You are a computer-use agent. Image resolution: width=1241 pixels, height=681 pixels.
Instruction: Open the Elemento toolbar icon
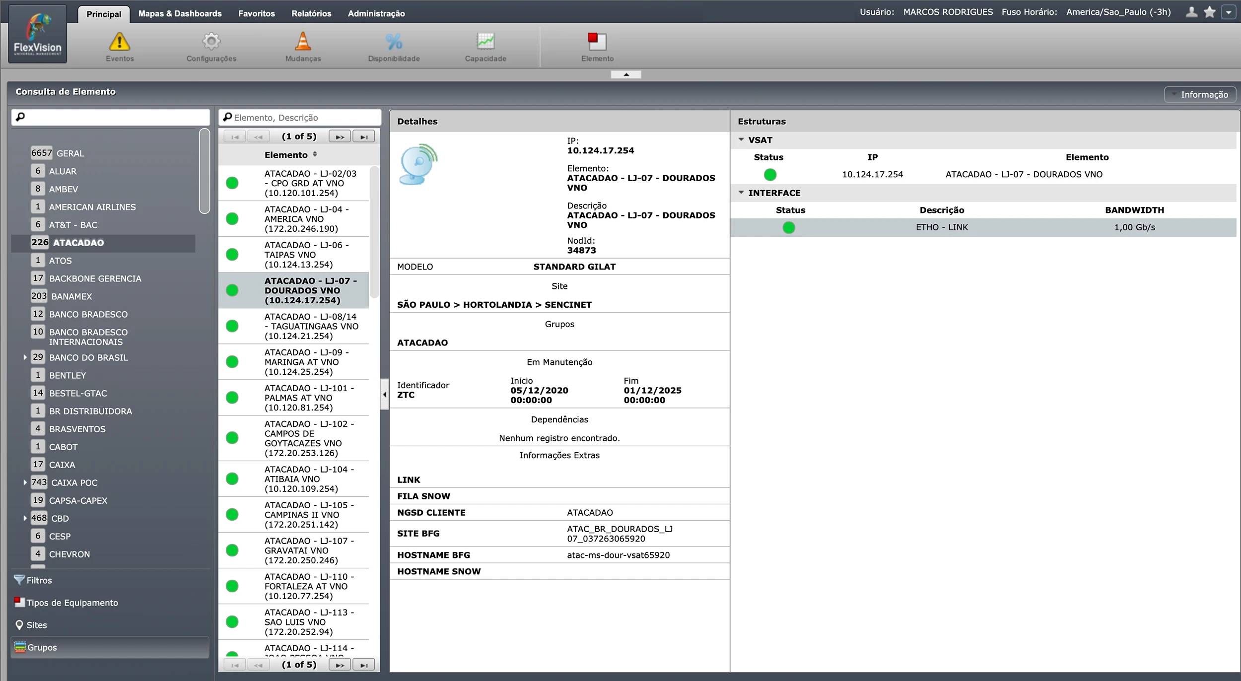coord(597,42)
